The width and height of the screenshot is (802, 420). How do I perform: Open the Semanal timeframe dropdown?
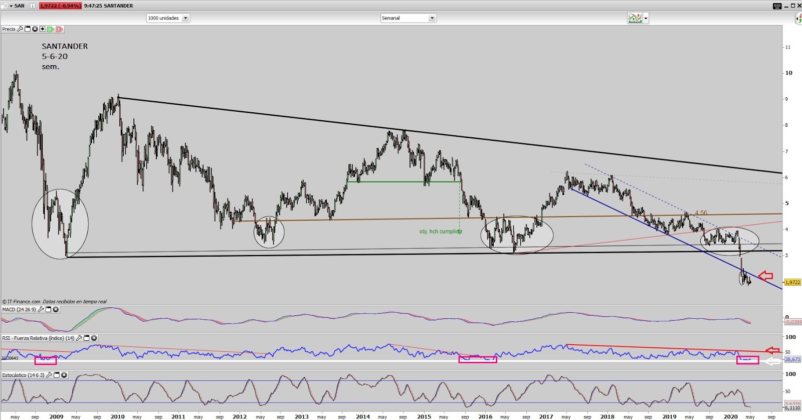pos(409,18)
